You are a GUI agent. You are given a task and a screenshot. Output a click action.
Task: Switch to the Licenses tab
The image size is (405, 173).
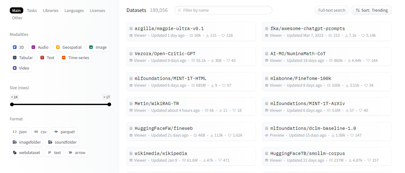point(97,10)
